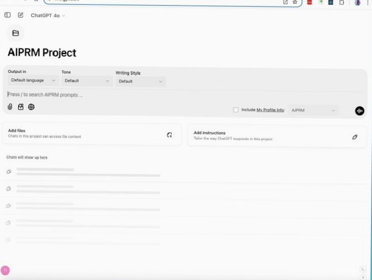Open the Writing Style dropdown

140,81
